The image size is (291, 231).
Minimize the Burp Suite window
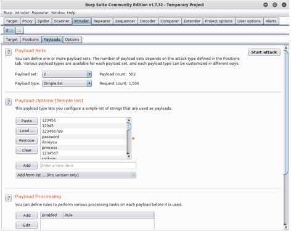266,5
